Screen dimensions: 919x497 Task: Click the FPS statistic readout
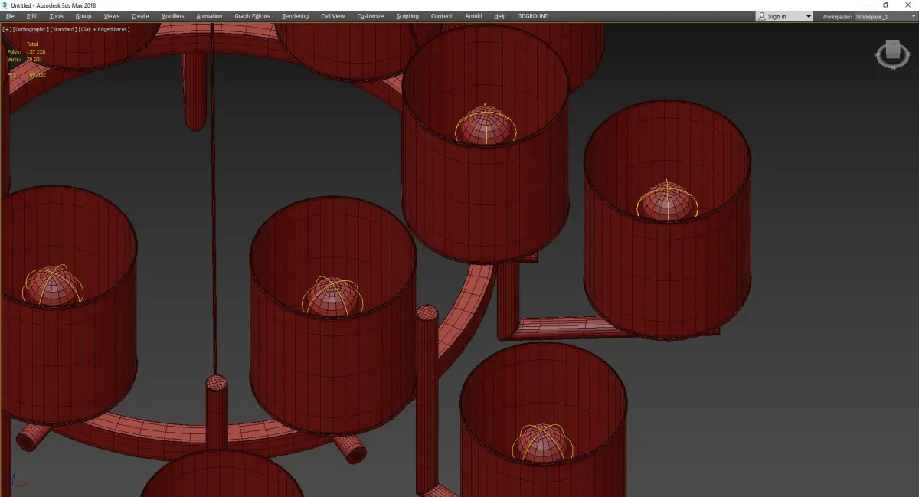pos(26,74)
